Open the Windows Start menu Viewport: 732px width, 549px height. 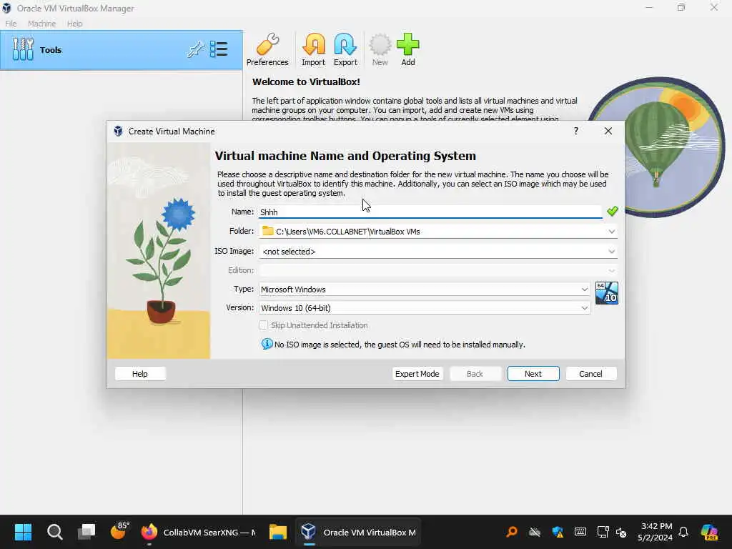click(23, 532)
